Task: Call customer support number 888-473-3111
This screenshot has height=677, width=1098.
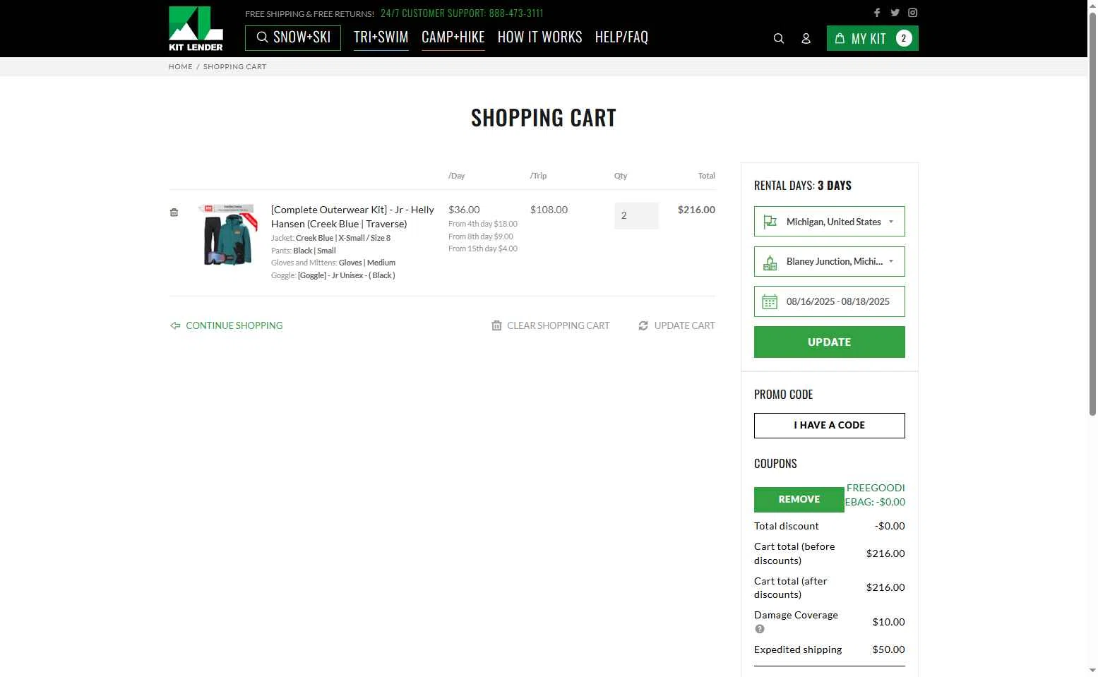Action: (x=516, y=13)
